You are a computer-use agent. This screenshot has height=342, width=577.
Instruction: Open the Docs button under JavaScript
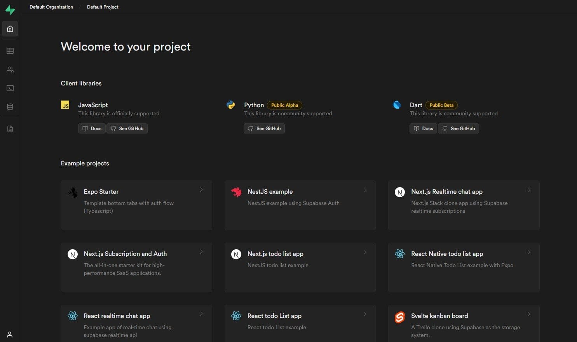coord(92,128)
